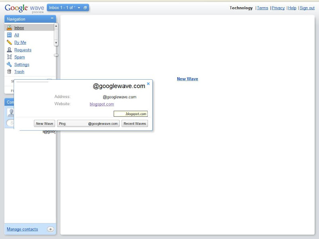319x239 pixels.
Task: Click the Navigation panel resize handle
Action: pyautogui.click(x=56, y=55)
